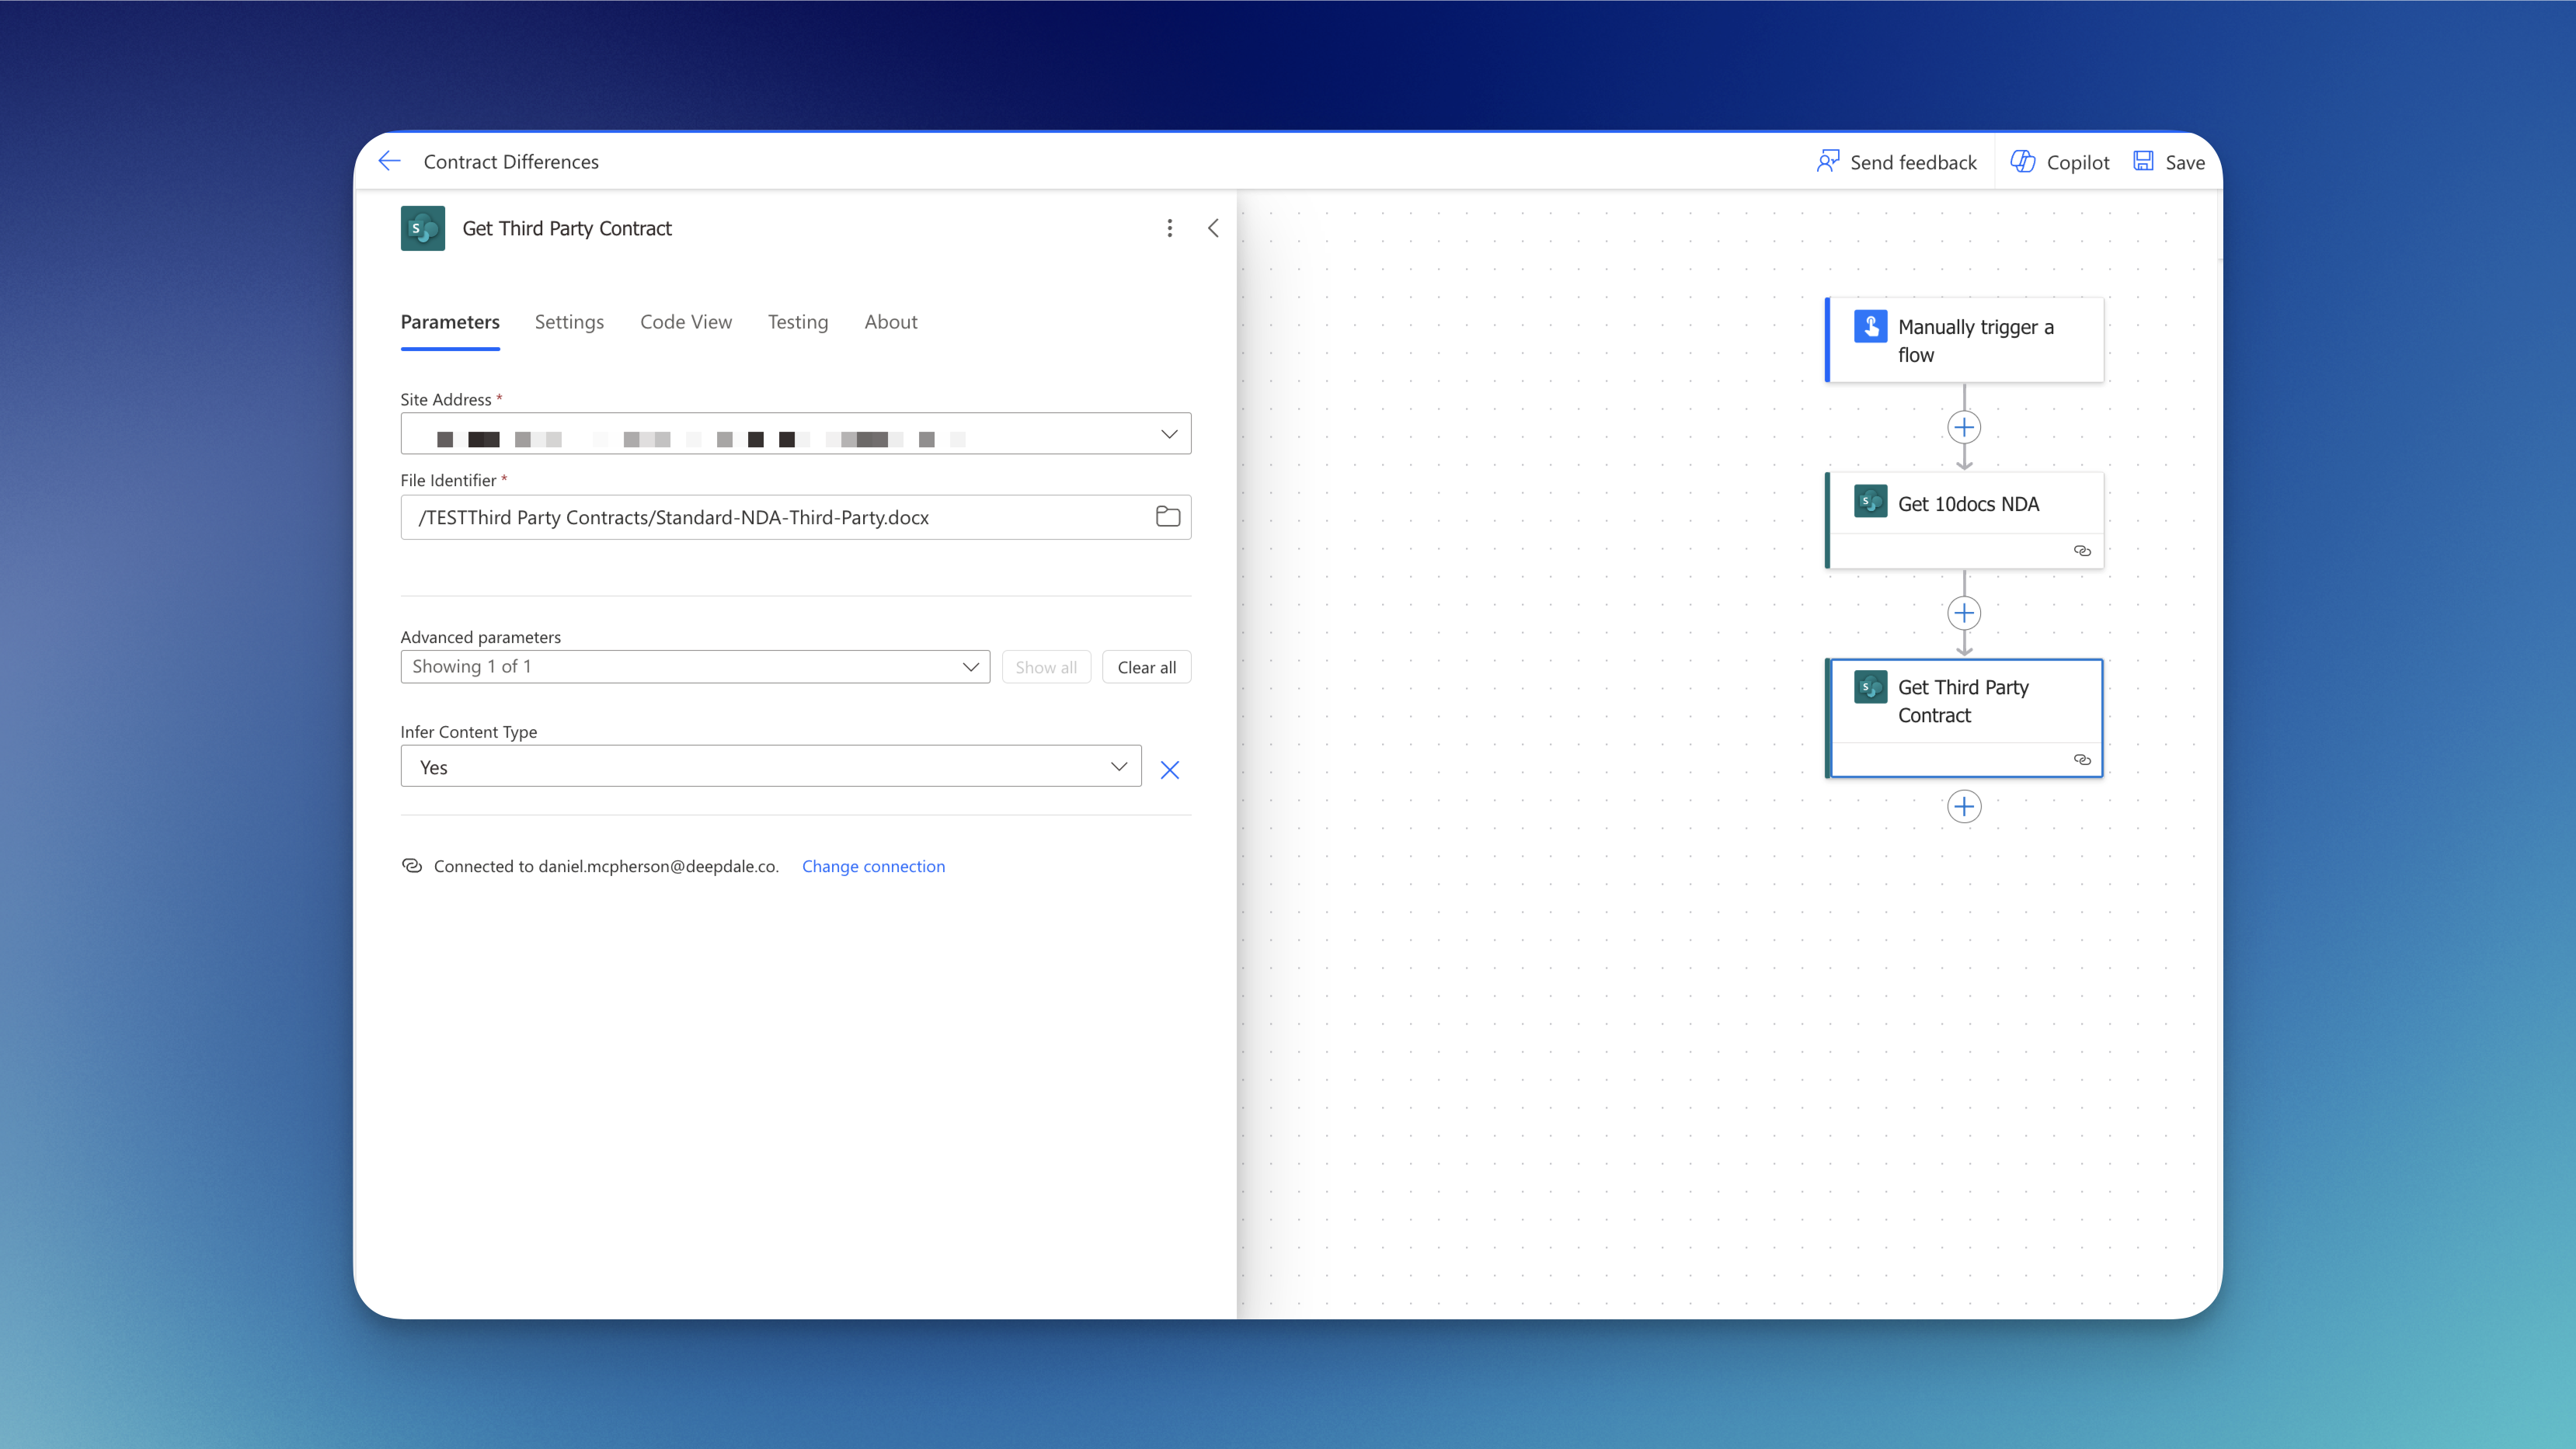Click the Save button in the header
This screenshot has height=1449, width=2576.
click(2168, 162)
